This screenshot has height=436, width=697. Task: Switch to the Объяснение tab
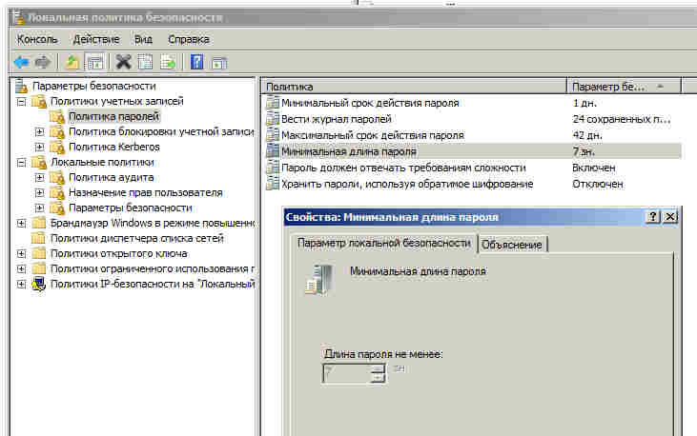[512, 245]
